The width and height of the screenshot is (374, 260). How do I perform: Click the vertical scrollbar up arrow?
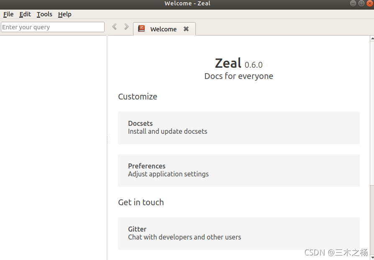372,38
